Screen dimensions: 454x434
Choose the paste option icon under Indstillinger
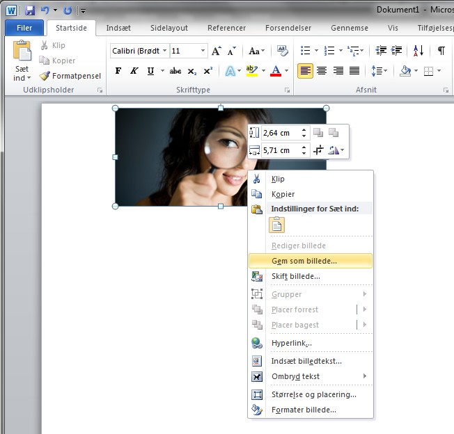pos(277,225)
